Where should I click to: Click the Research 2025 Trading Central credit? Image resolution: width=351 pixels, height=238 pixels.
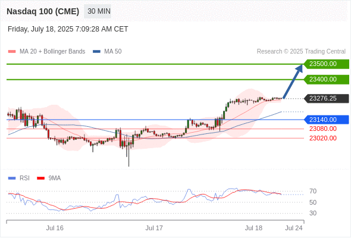coord(301,52)
